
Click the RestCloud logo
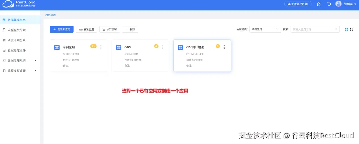pos(19,4)
